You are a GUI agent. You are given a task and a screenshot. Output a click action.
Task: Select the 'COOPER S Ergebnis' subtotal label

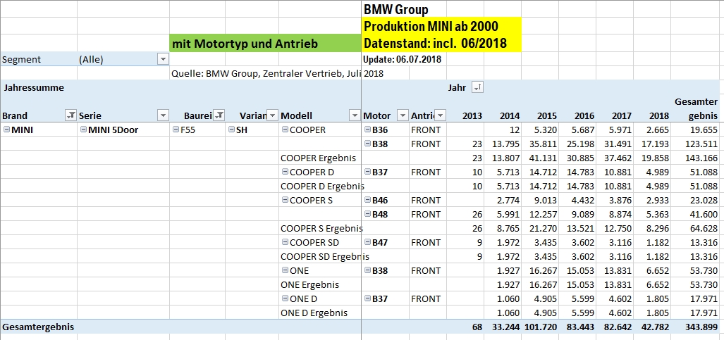coord(322,228)
